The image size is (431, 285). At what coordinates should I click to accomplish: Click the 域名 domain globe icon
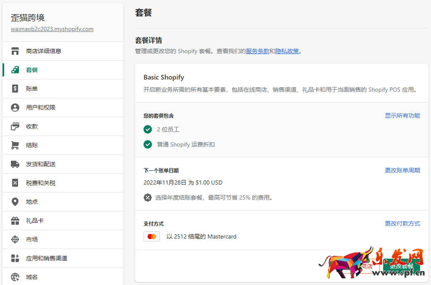pyautogui.click(x=15, y=277)
